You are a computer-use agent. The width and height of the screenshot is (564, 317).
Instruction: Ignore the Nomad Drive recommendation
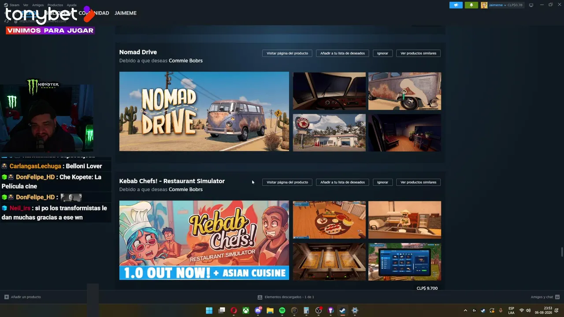[382, 53]
